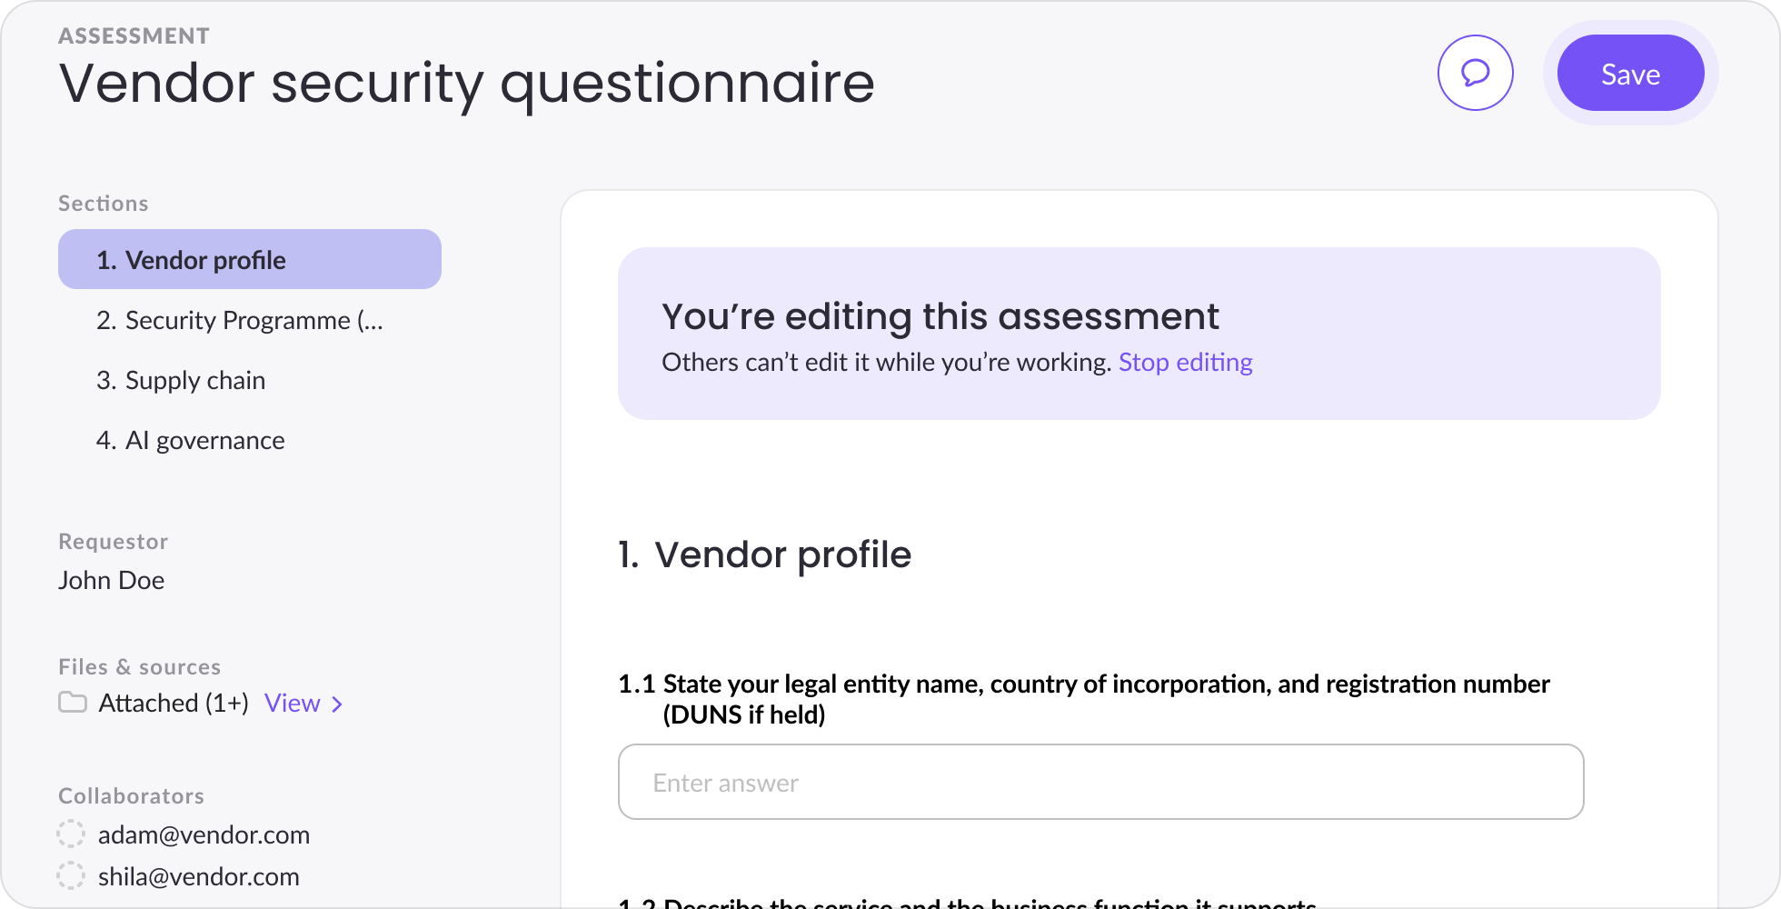This screenshot has height=909, width=1781.
Task: Save the assessment
Action: tap(1630, 73)
